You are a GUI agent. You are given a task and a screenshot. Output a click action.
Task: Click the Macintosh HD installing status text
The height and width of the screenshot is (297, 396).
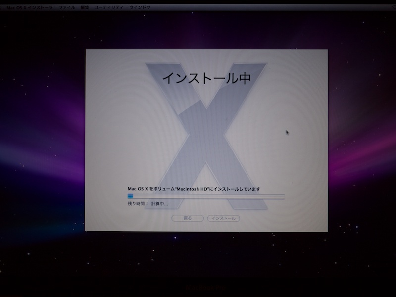pos(194,189)
